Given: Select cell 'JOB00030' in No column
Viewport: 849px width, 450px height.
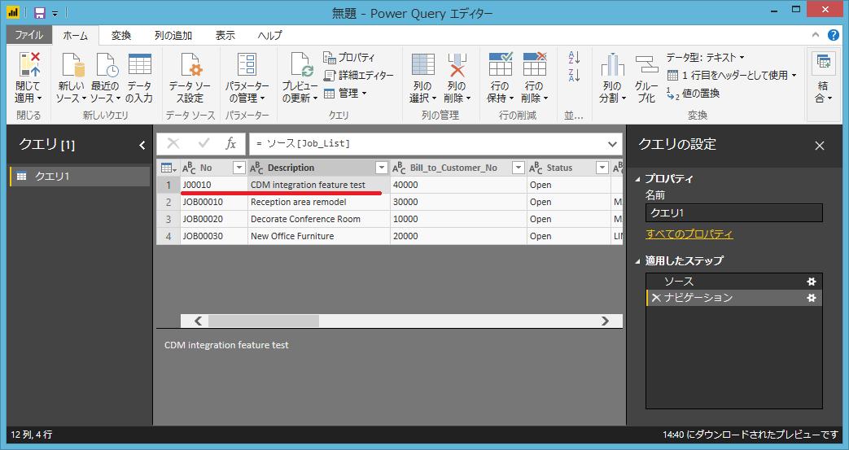Looking at the screenshot, I should click(214, 236).
